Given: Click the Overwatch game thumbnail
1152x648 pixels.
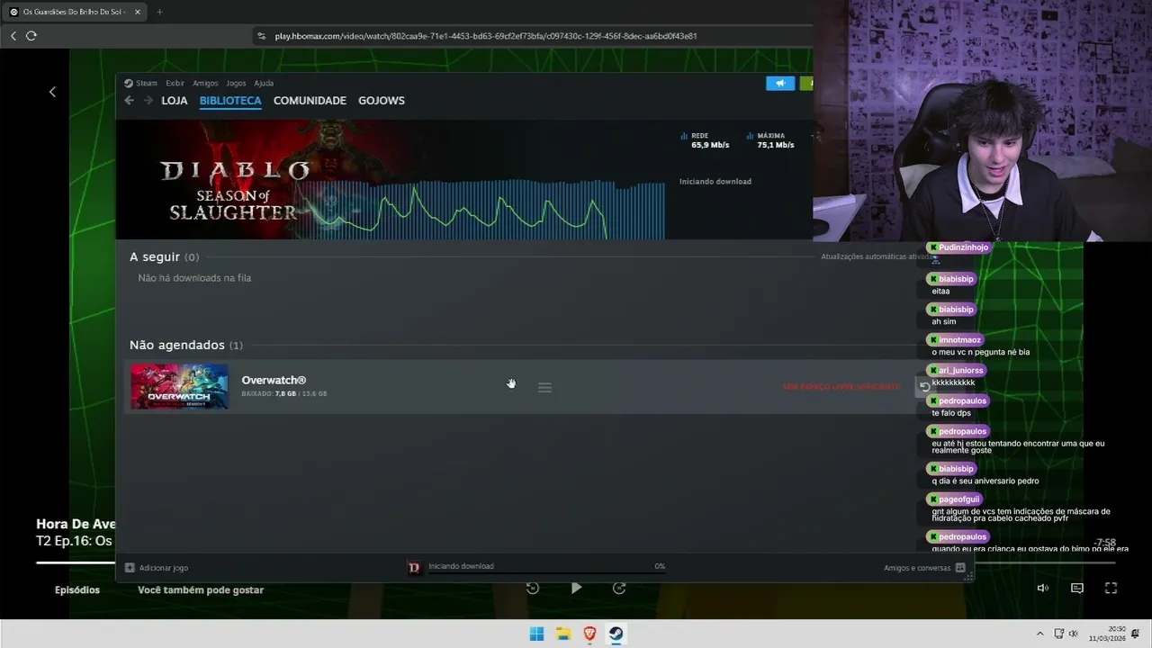Looking at the screenshot, I should (179, 387).
